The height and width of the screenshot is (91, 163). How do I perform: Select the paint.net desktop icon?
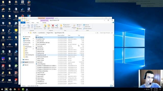(29, 10)
